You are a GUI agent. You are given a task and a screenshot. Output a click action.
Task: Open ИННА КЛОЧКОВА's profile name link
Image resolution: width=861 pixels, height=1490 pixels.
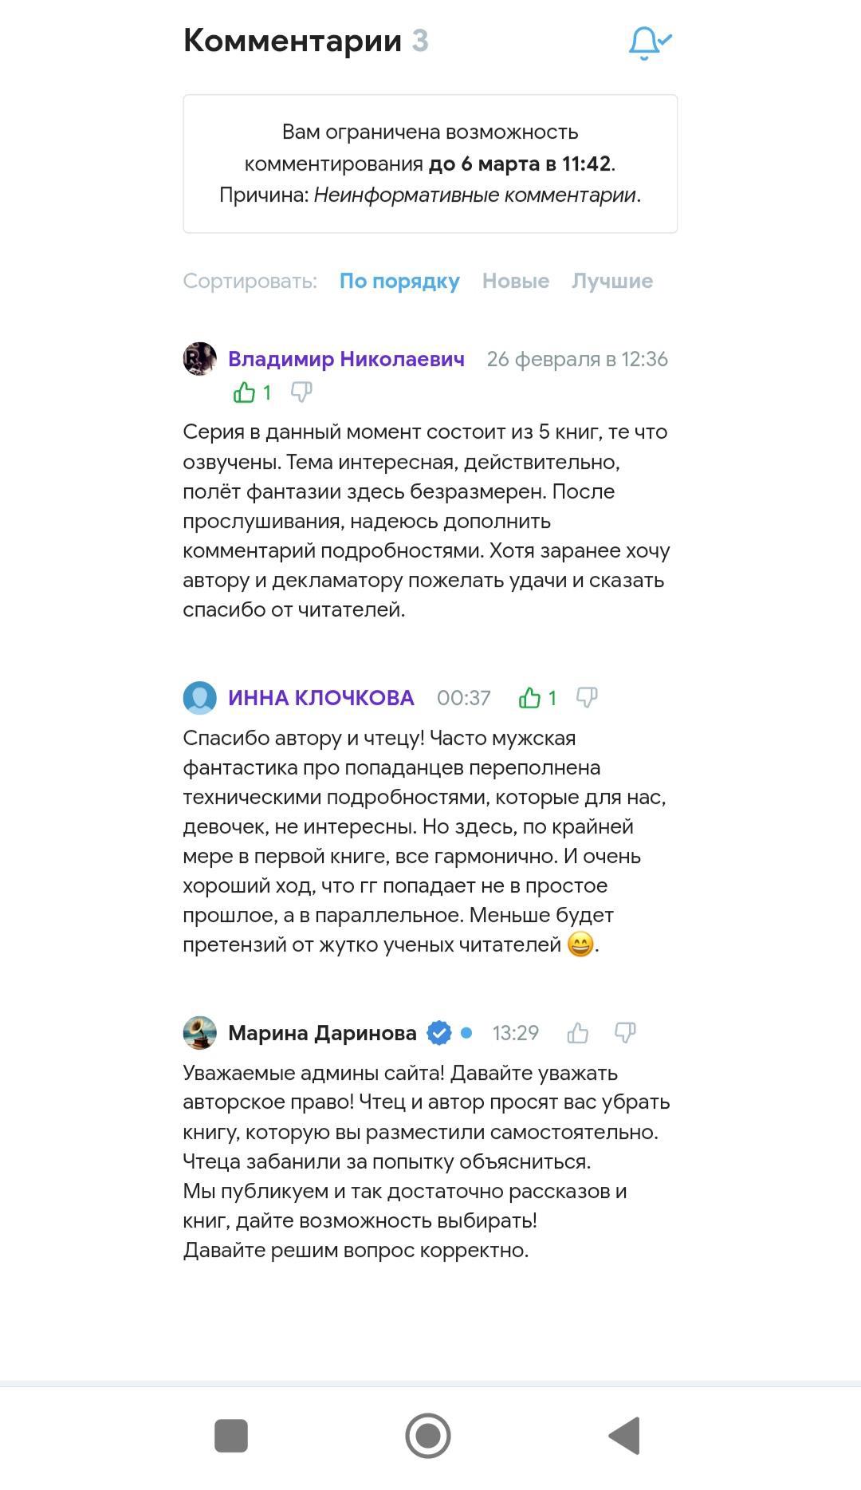pyautogui.click(x=321, y=698)
